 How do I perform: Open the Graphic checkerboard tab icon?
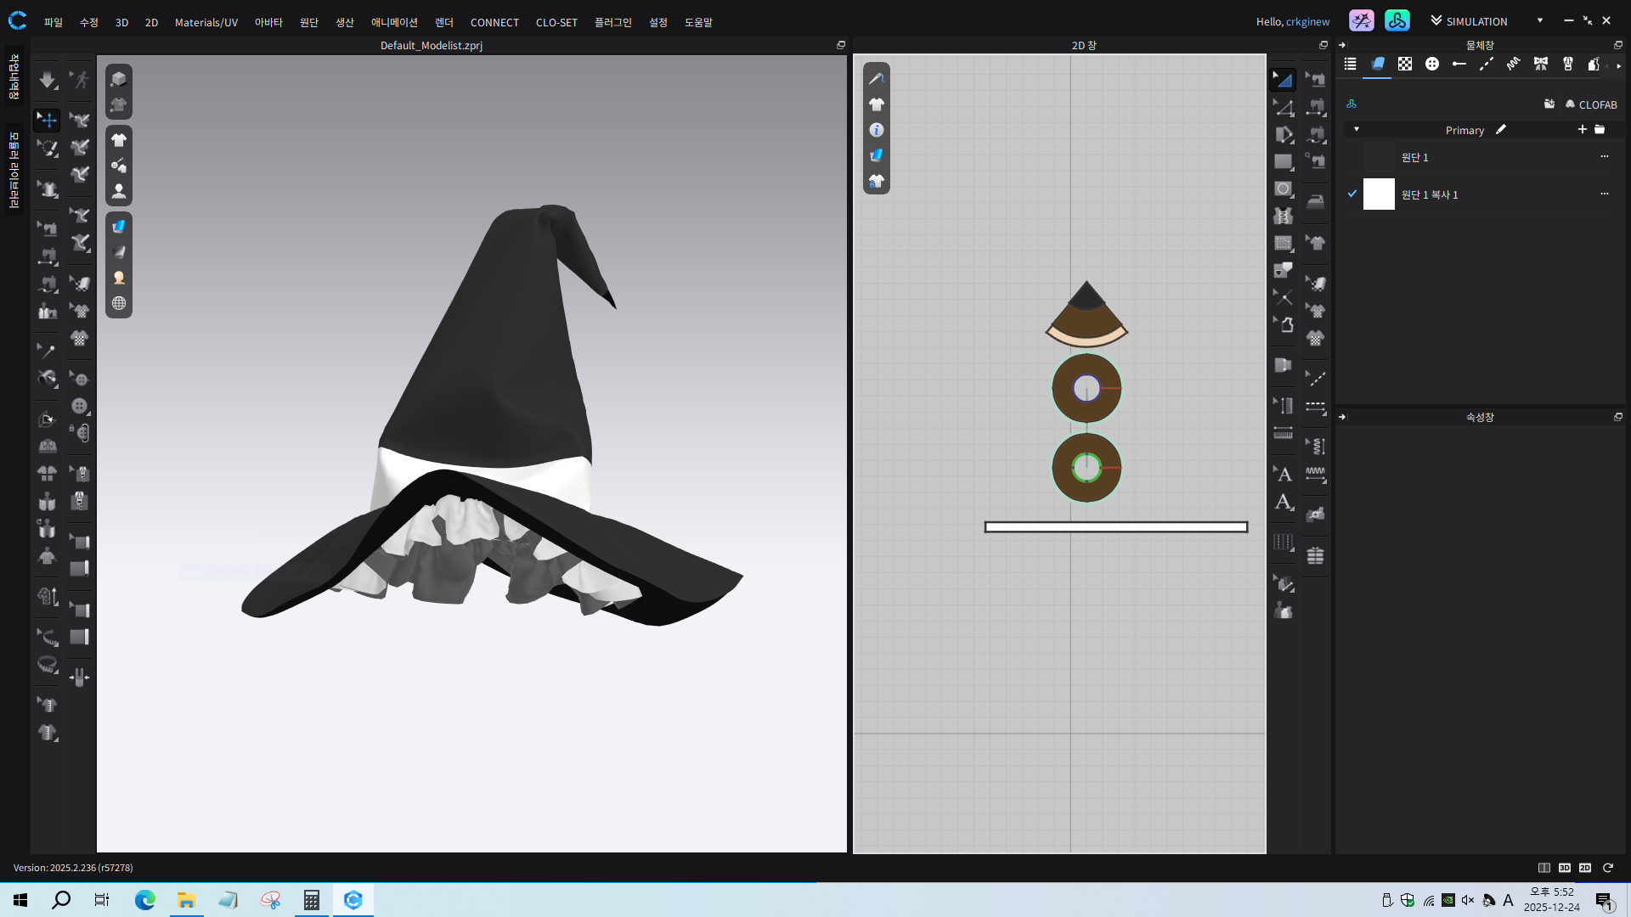point(1404,65)
